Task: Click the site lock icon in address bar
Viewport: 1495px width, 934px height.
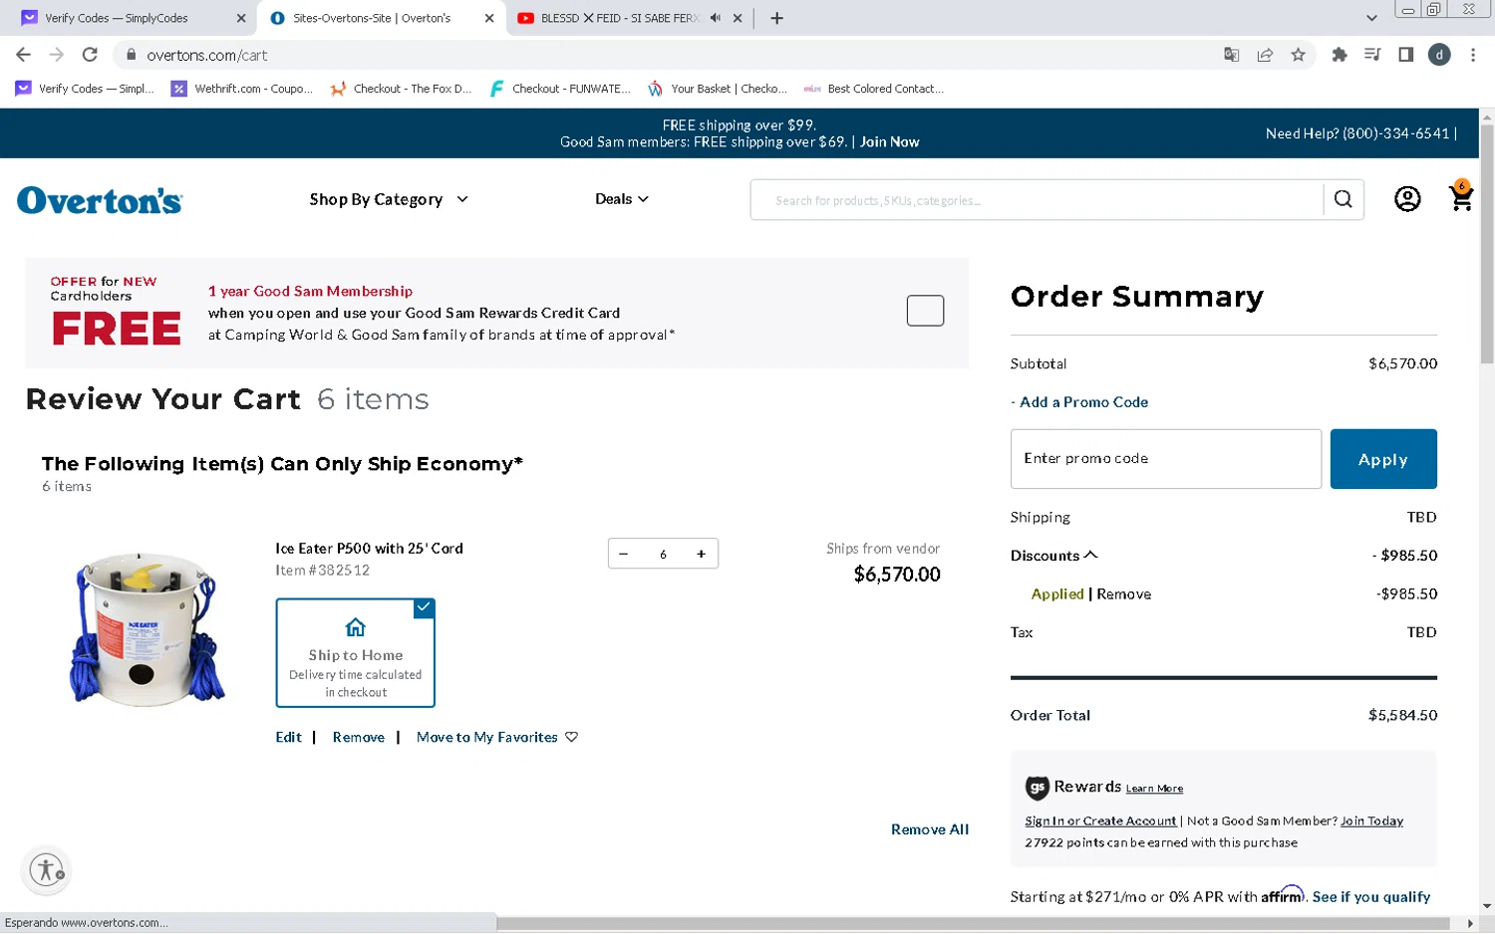Action: tap(131, 55)
